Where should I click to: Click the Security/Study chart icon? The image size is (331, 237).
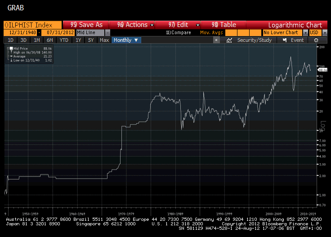pyautogui.click(x=229, y=40)
